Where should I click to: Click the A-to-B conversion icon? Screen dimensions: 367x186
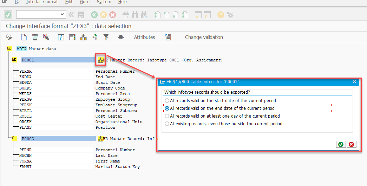point(95,37)
